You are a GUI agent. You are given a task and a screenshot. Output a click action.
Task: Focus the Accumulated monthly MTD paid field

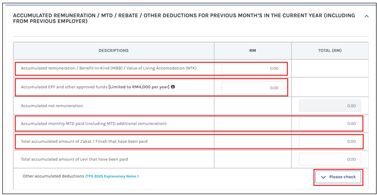coord(330,124)
